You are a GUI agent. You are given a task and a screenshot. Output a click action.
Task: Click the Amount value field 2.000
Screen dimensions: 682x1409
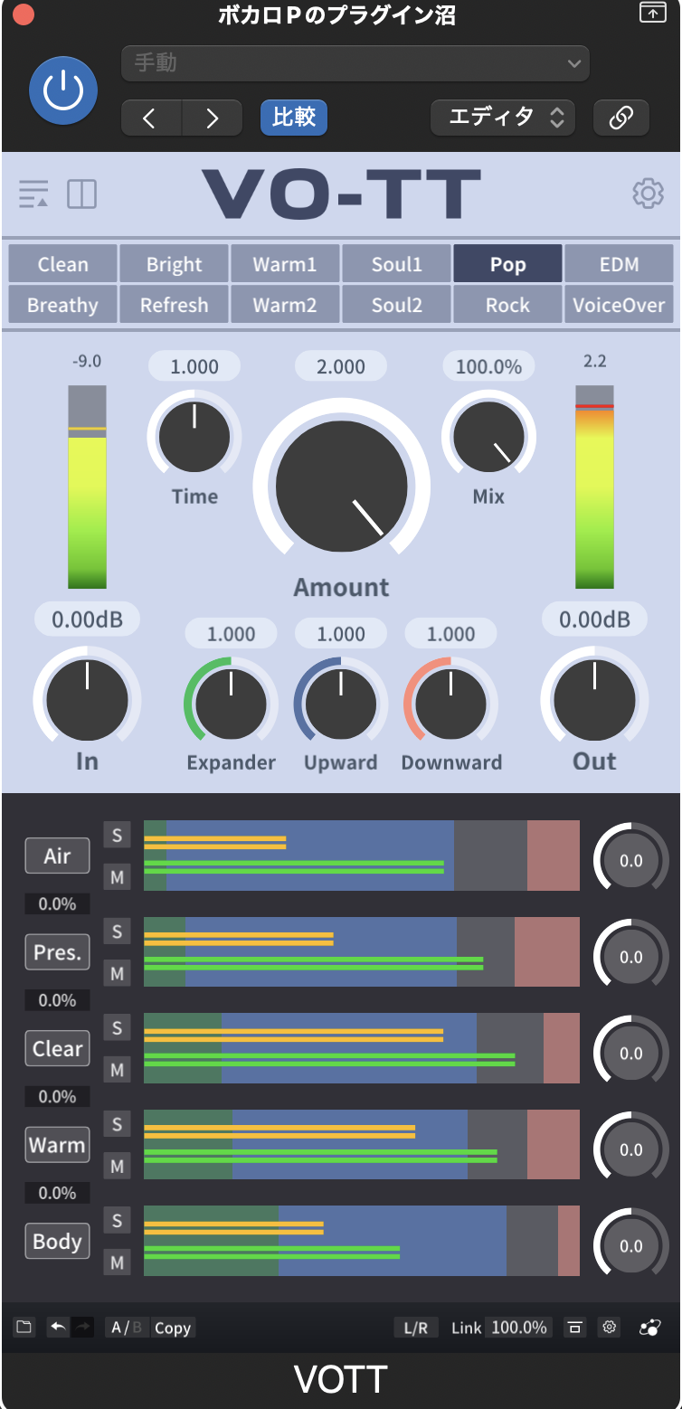341,366
